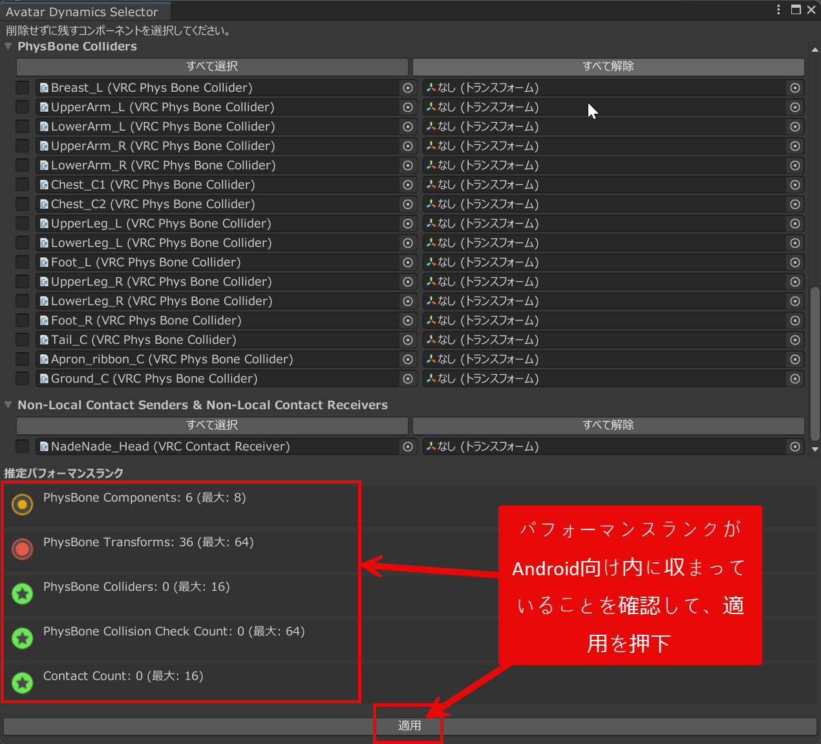
Task: Click component icon of UpperLeg_L collider
Action: click(44, 224)
